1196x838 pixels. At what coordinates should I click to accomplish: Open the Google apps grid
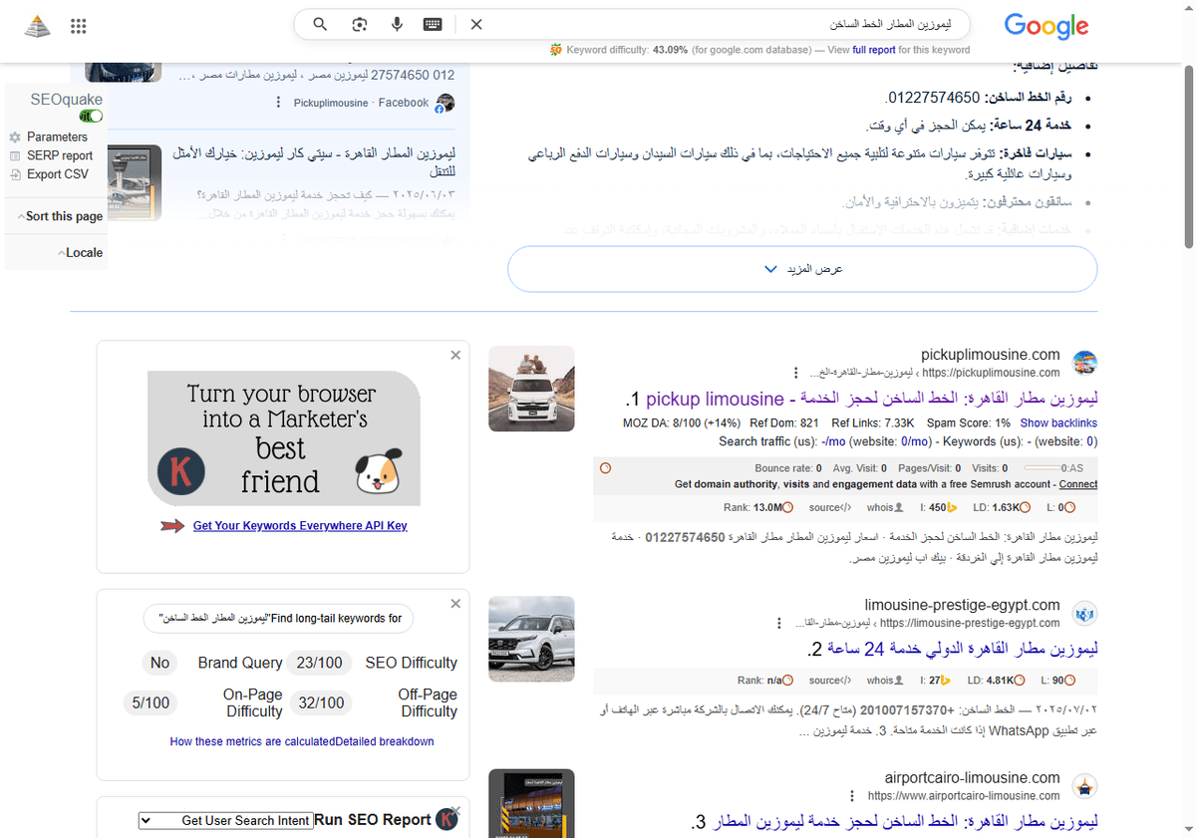[x=78, y=26]
